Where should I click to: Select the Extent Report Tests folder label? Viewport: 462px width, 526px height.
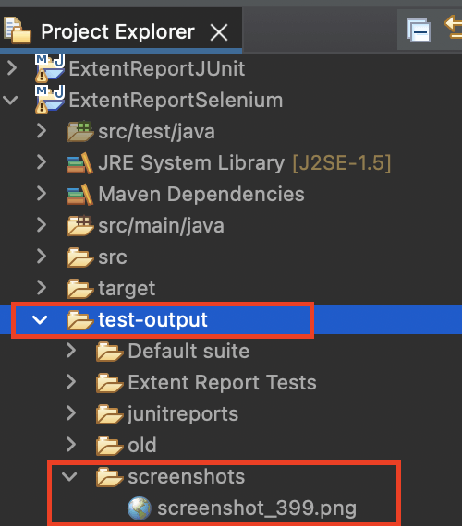[222, 382]
